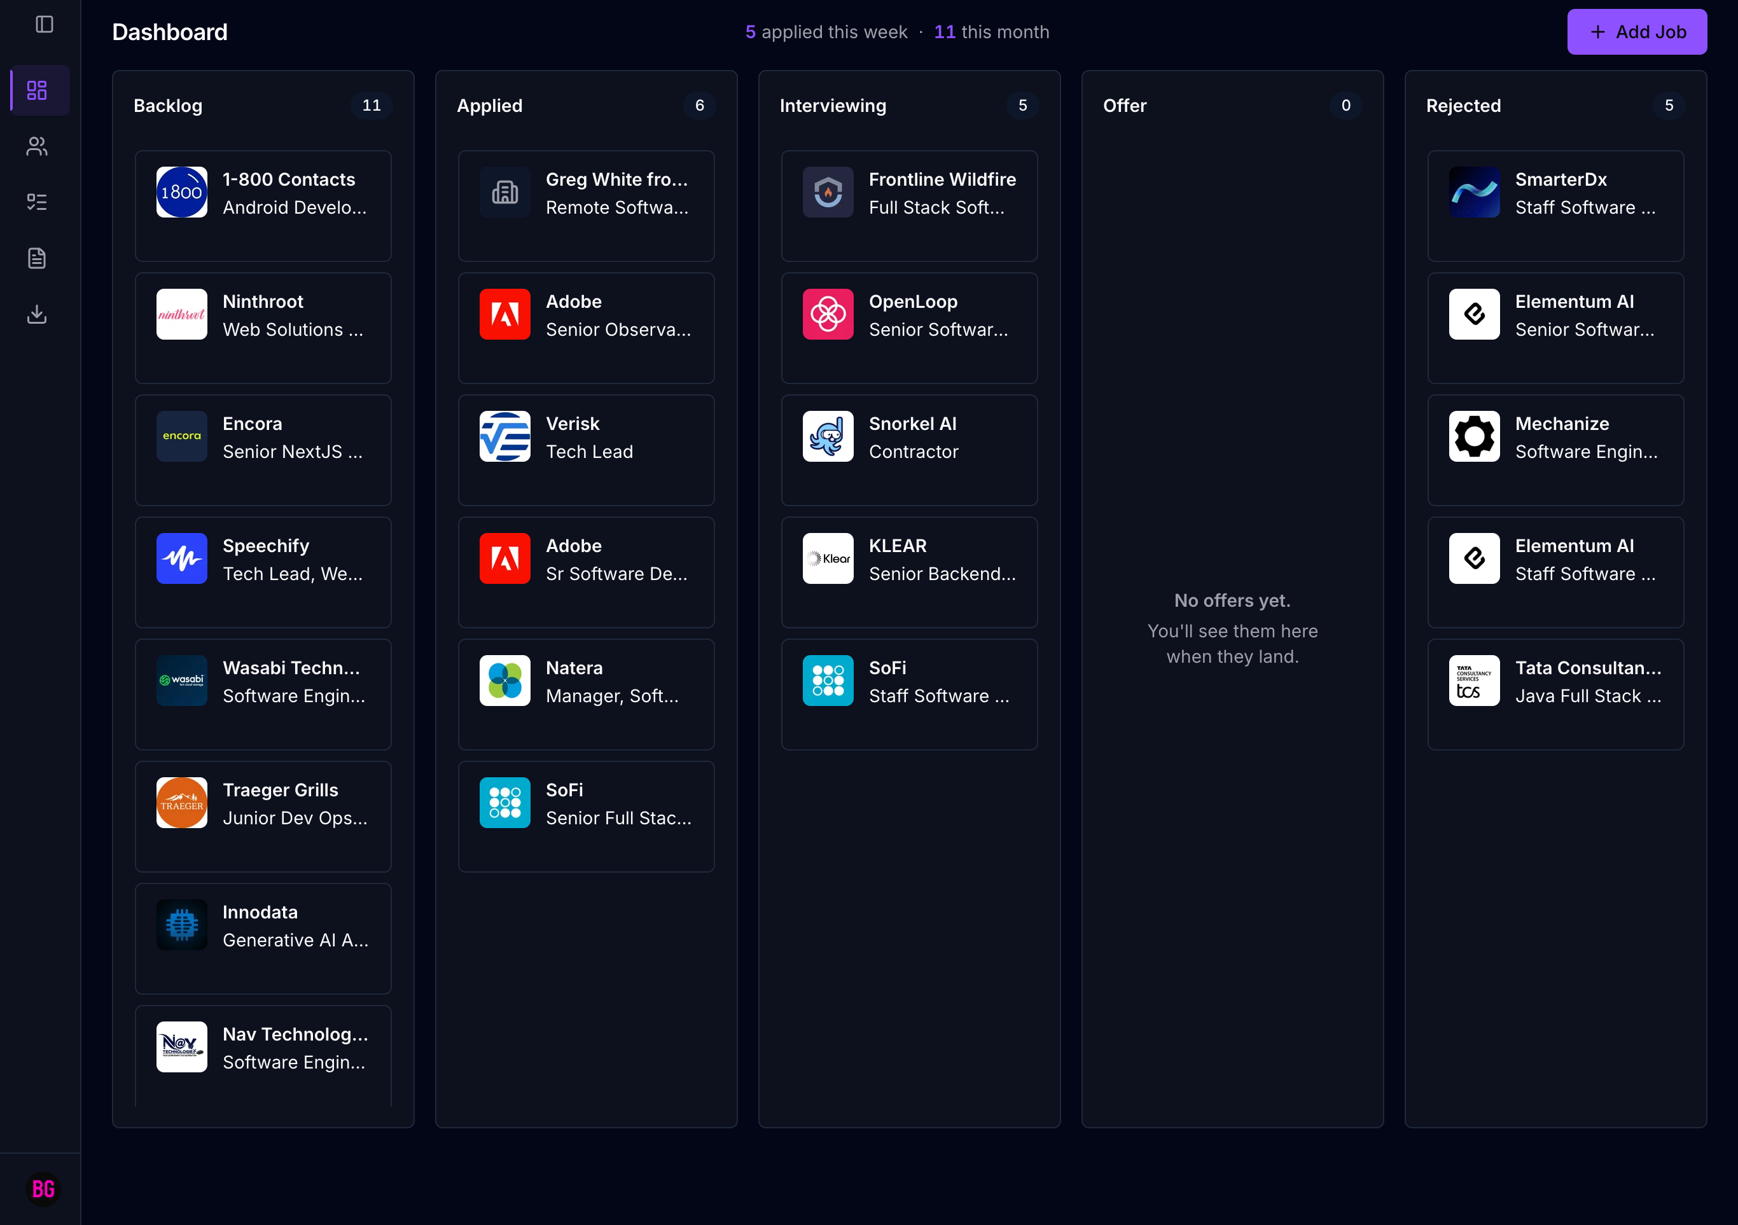This screenshot has height=1225, width=1738.
Task: Click 'Remote Softwa...' job title
Action: [618, 207]
